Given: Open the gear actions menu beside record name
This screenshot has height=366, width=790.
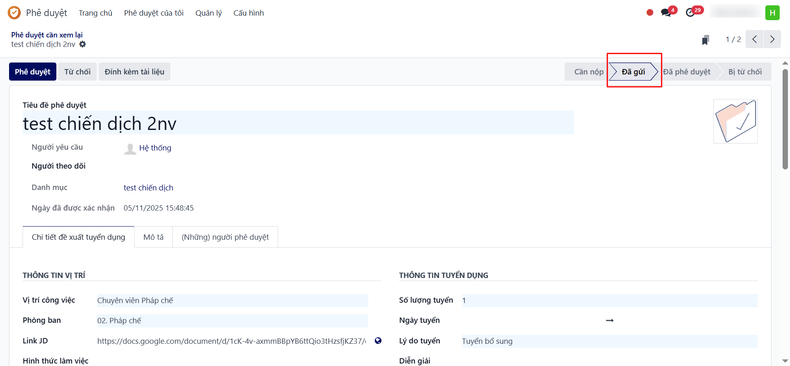Looking at the screenshot, I should tap(83, 44).
